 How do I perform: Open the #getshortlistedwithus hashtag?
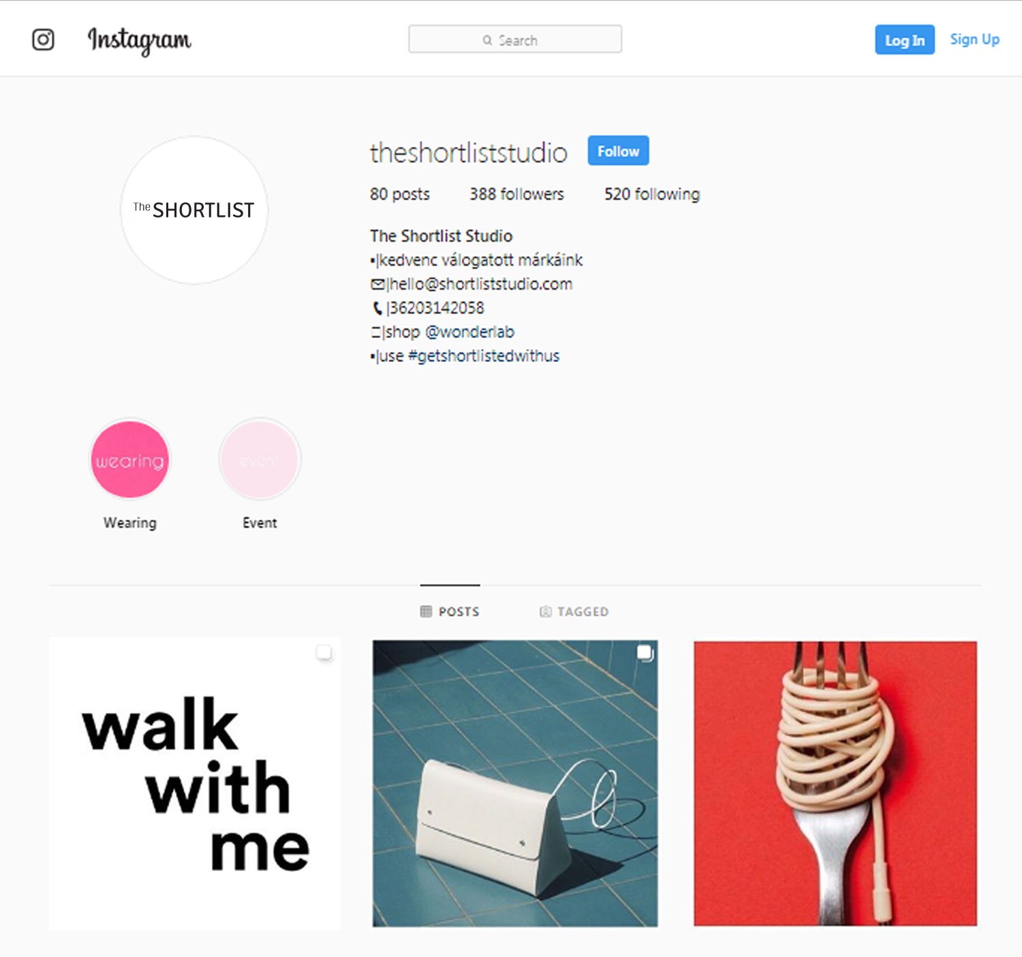pyautogui.click(x=484, y=356)
